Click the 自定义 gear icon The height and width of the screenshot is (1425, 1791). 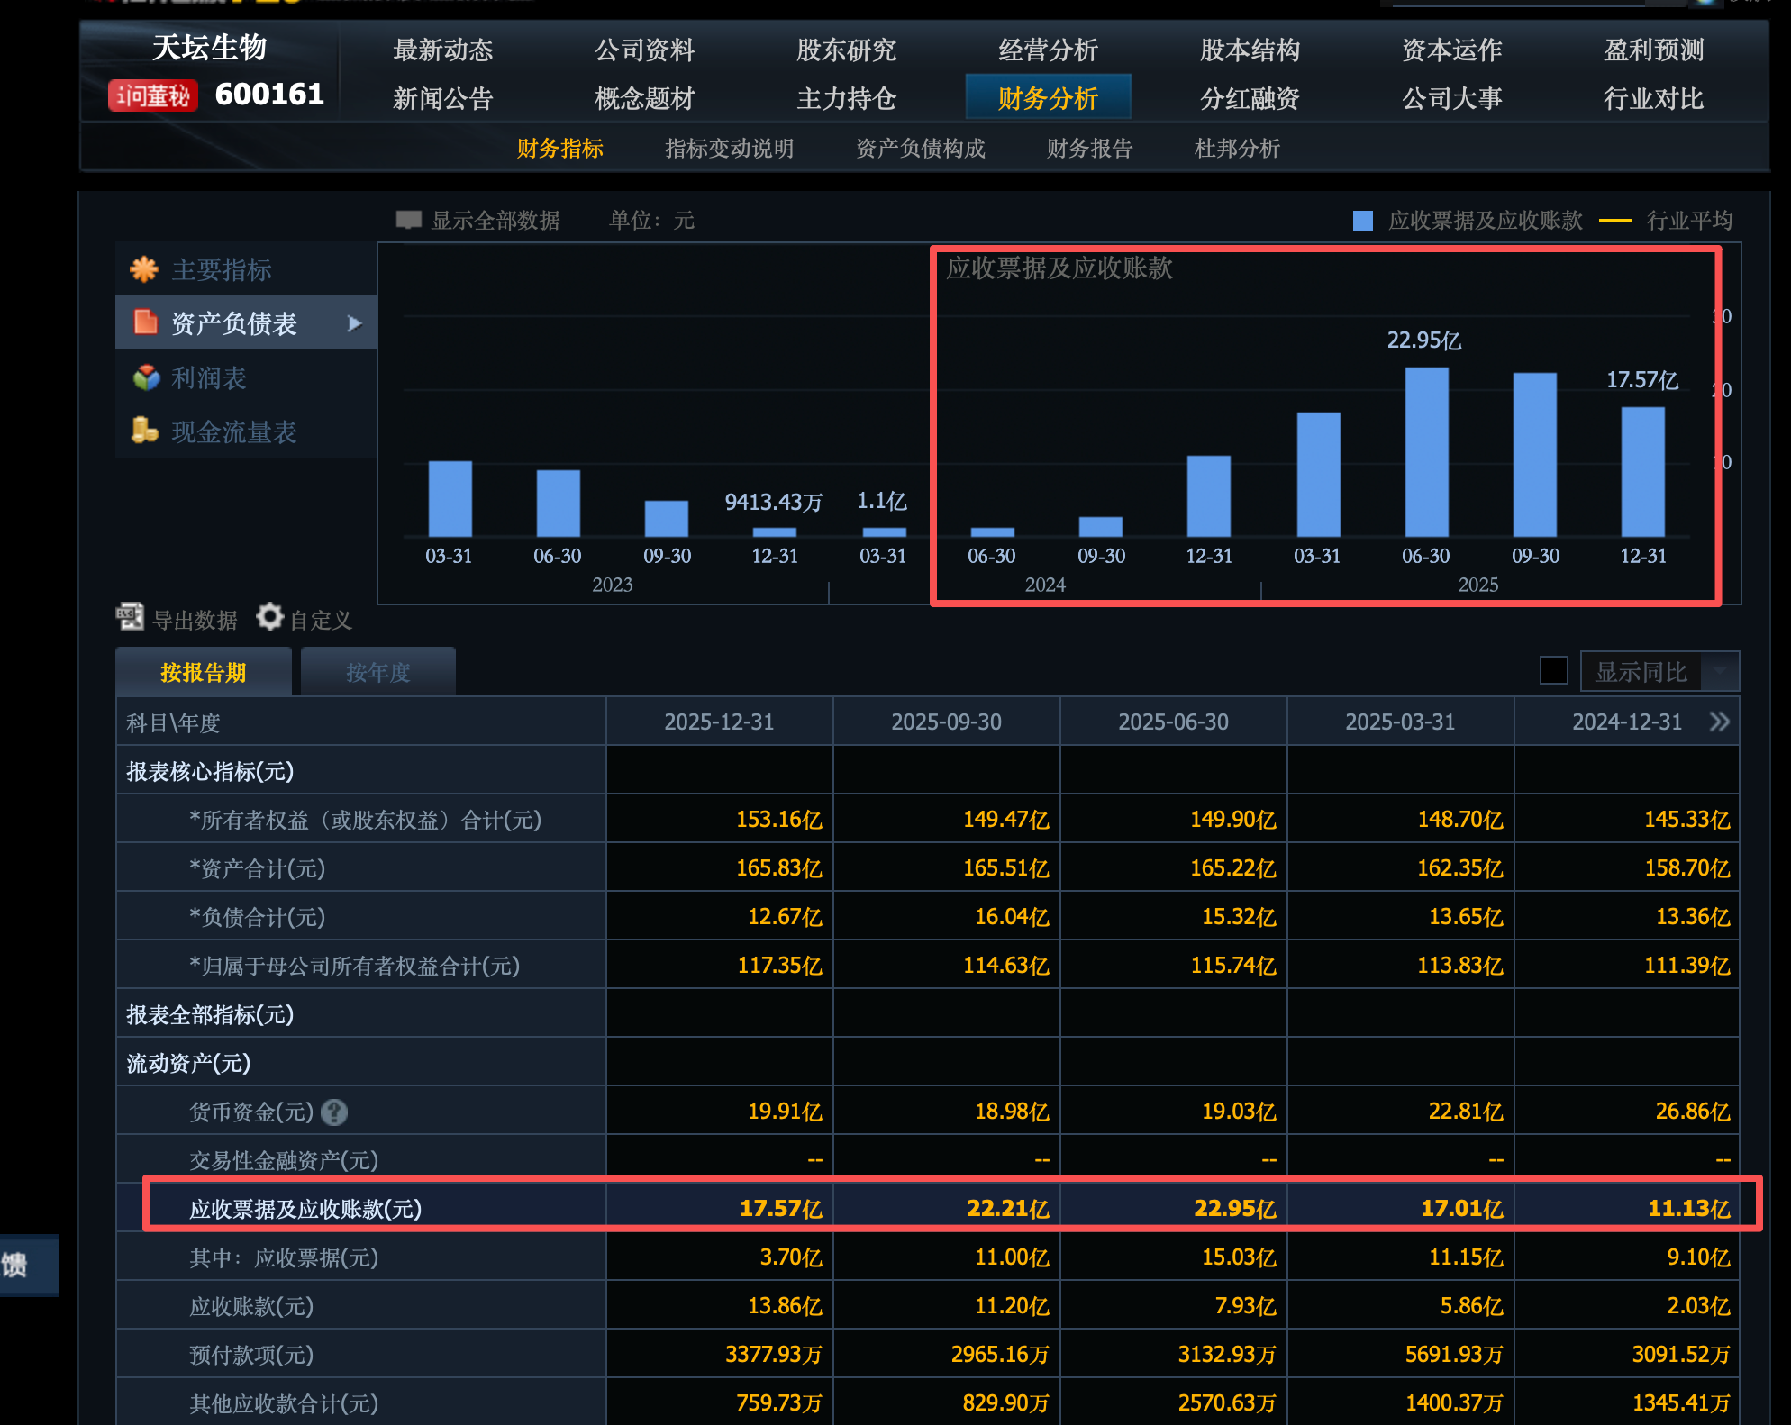269,617
